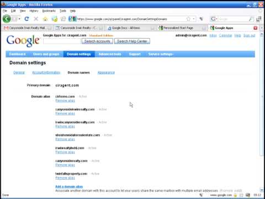Click the page scrollbar down arrow
265x199 pixels.
pyautogui.click(x=262, y=190)
